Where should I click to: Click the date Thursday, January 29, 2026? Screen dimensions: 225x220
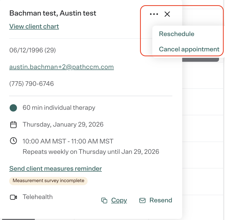[63, 125]
